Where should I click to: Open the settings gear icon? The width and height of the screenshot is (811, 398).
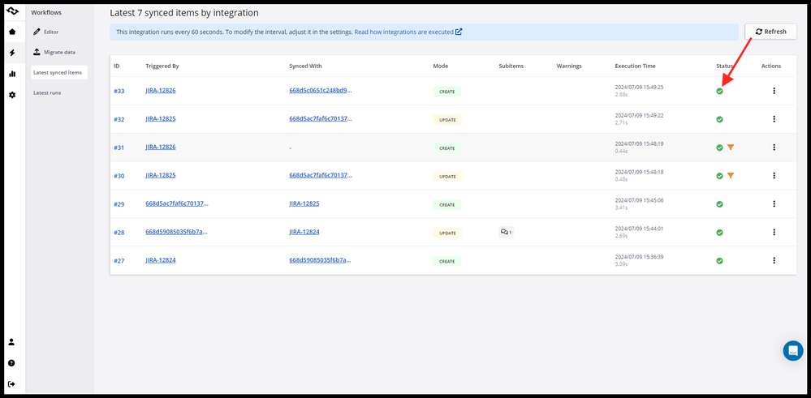point(12,95)
